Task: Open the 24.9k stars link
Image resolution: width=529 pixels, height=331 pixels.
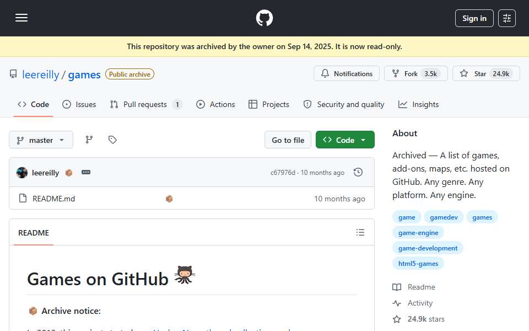Action: click(419, 319)
